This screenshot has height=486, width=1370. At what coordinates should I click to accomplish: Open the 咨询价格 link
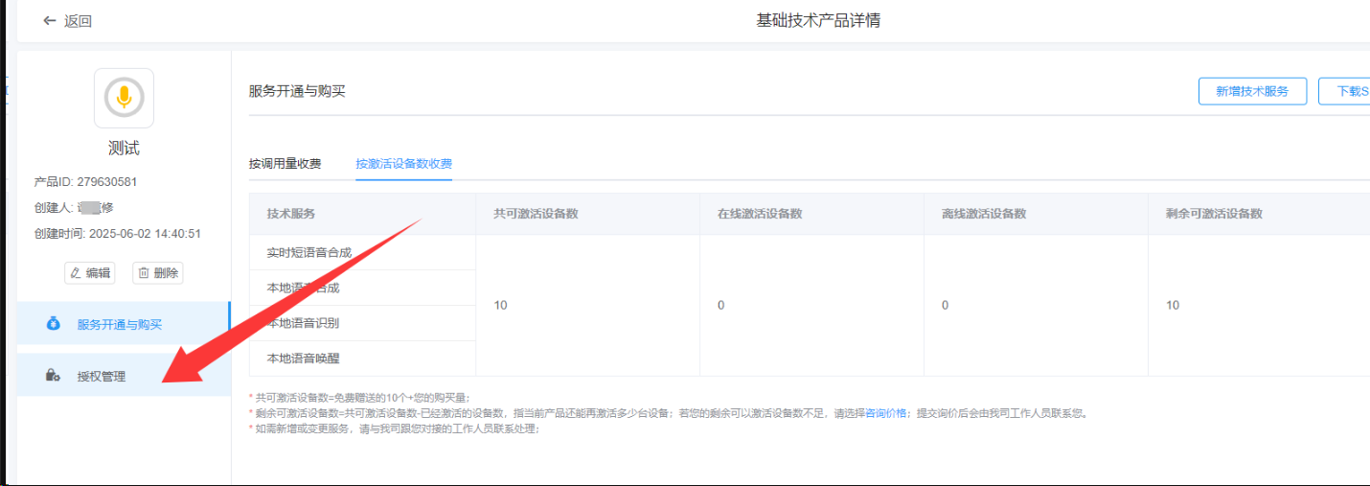[885, 414]
